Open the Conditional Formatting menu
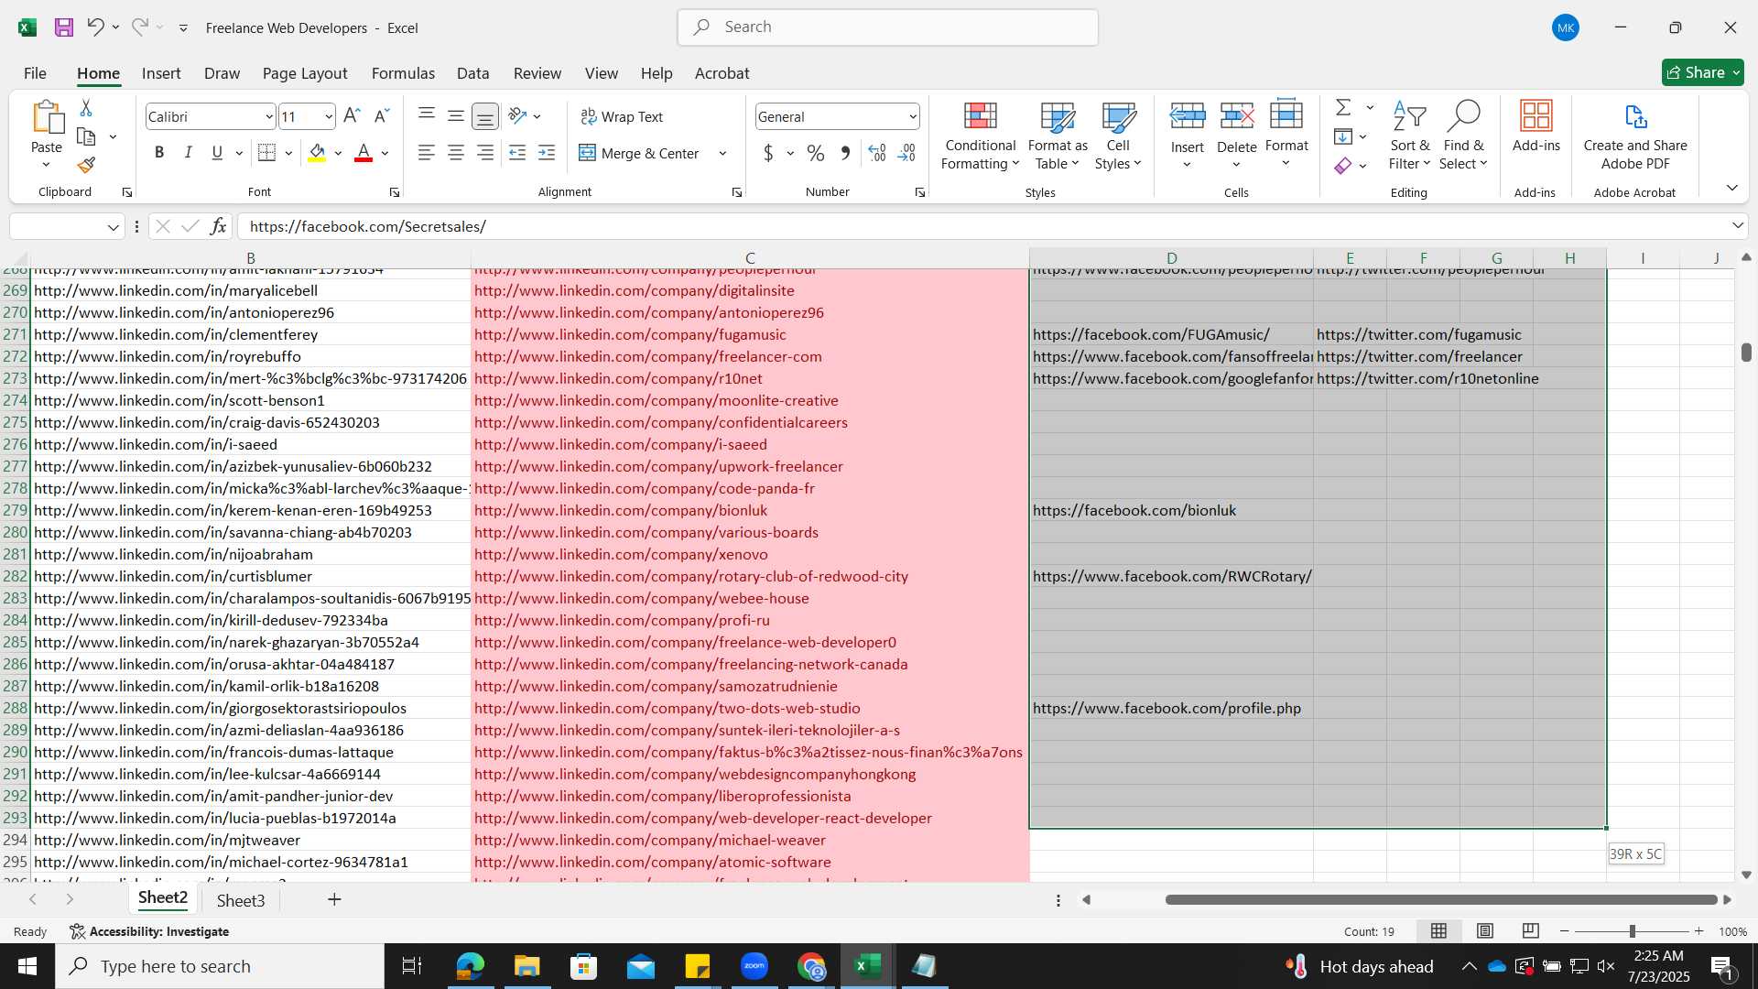The width and height of the screenshot is (1758, 989). (980, 136)
